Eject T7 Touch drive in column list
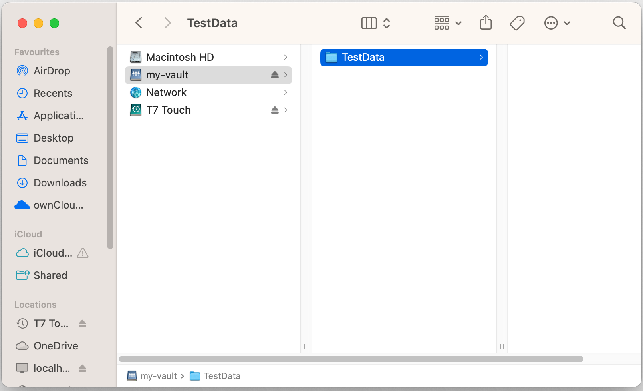This screenshot has height=391, width=643. coord(275,110)
